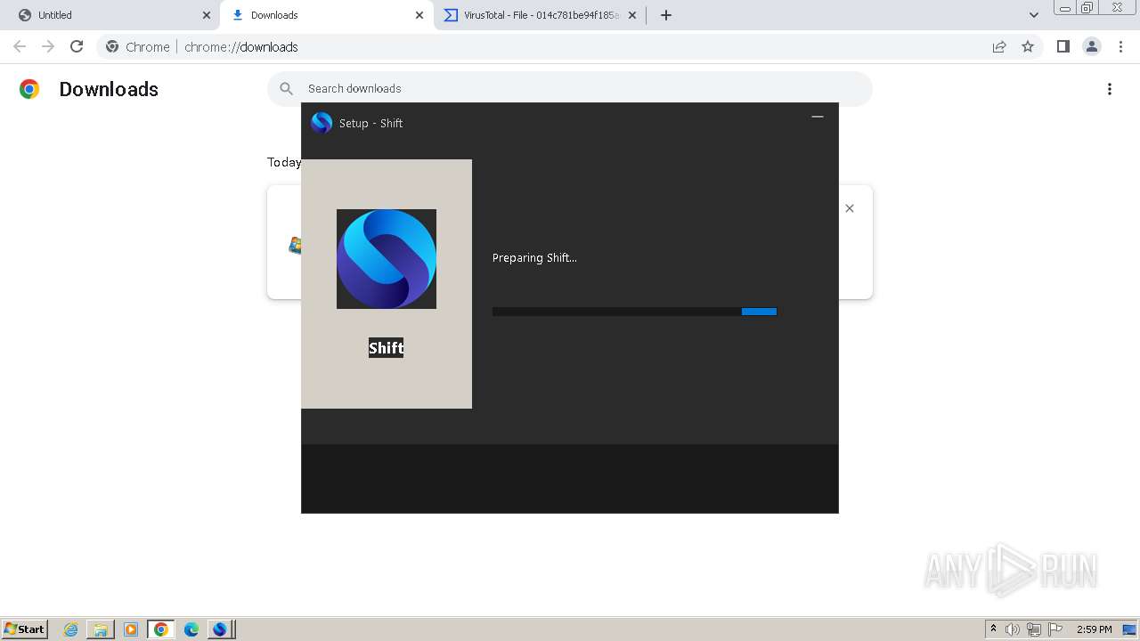The width and height of the screenshot is (1140, 641).
Task: Minimize the Shift setup window
Action: (x=818, y=117)
